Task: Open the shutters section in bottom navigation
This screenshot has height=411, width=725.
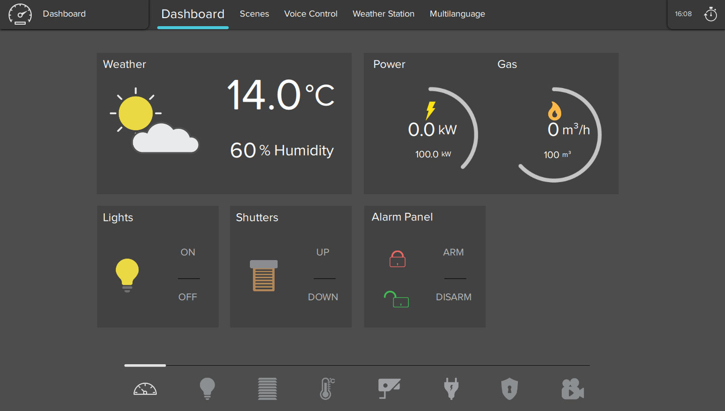Action: pos(267,389)
